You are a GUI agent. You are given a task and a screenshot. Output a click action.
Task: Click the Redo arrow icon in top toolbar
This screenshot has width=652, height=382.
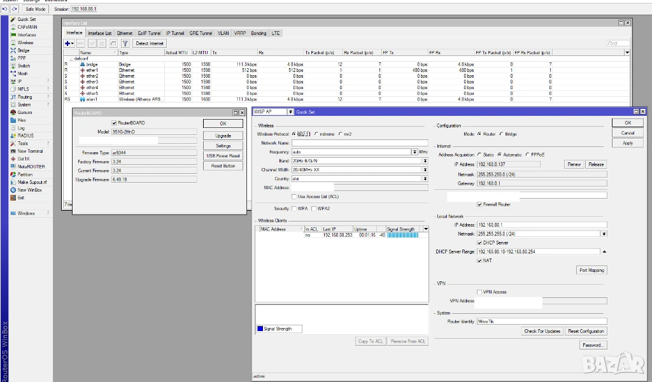pos(14,10)
